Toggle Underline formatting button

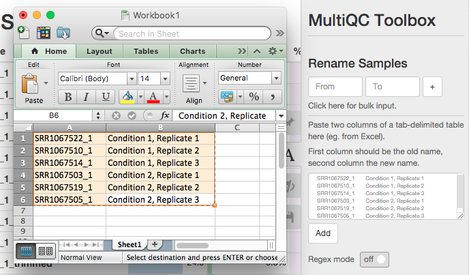[x=104, y=97]
